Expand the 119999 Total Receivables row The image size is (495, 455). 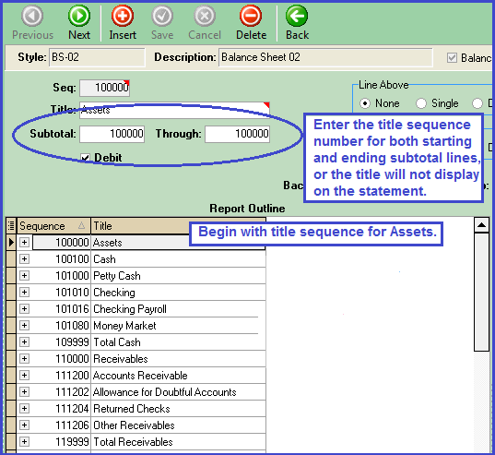click(x=24, y=441)
